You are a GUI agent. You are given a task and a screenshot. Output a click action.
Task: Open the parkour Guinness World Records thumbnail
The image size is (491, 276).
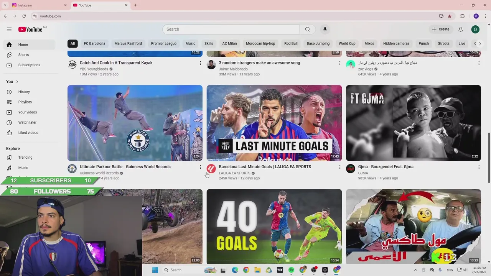pos(135,123)
